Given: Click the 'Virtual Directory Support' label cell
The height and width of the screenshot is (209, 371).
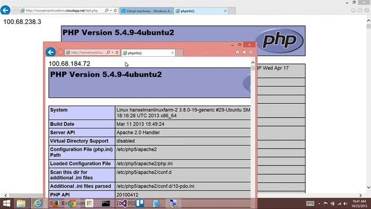Looking at the screenshot, I should click(82, 141).
